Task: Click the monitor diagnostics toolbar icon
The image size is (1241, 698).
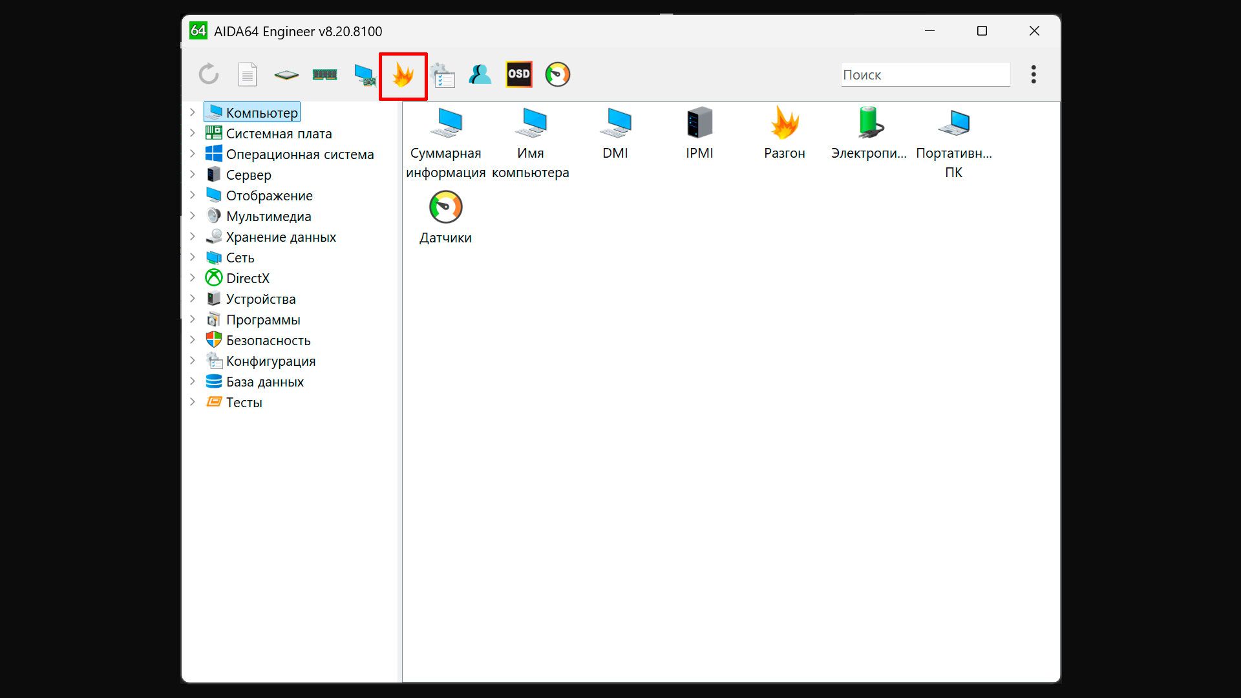Action: (365, 75)
